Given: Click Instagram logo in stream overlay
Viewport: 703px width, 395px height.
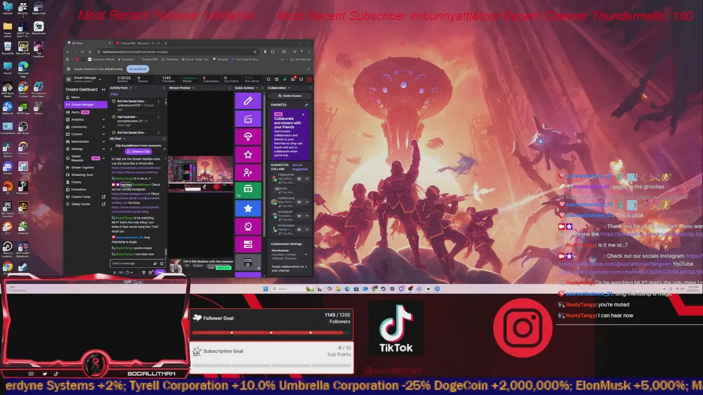Looking at the screenshot, I should (x=523, y=328).
